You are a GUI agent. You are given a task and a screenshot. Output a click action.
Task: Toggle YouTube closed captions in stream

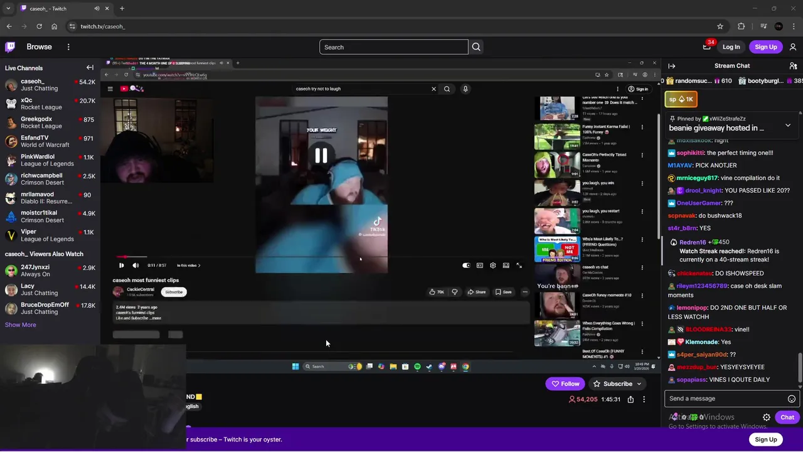pyautogui.click(x=480, y=266)
